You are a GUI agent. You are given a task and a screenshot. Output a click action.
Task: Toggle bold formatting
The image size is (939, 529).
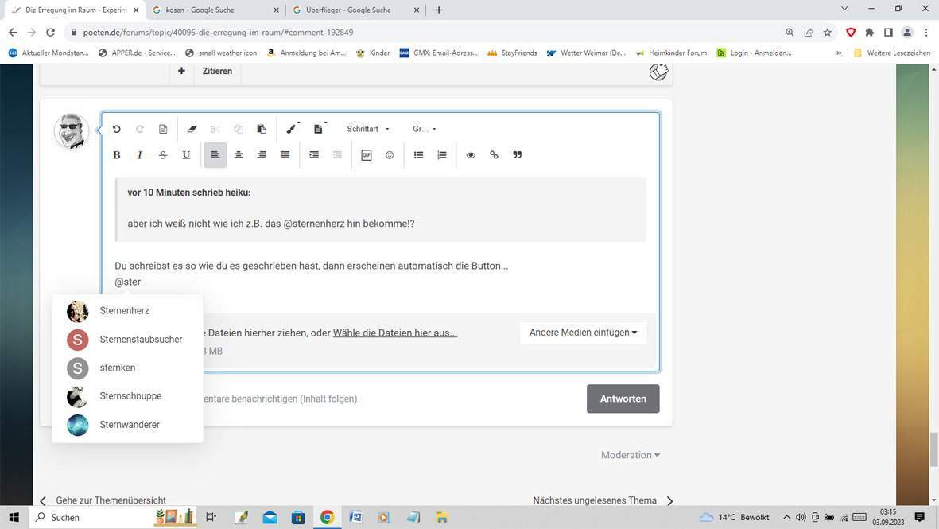coord(117,155)
